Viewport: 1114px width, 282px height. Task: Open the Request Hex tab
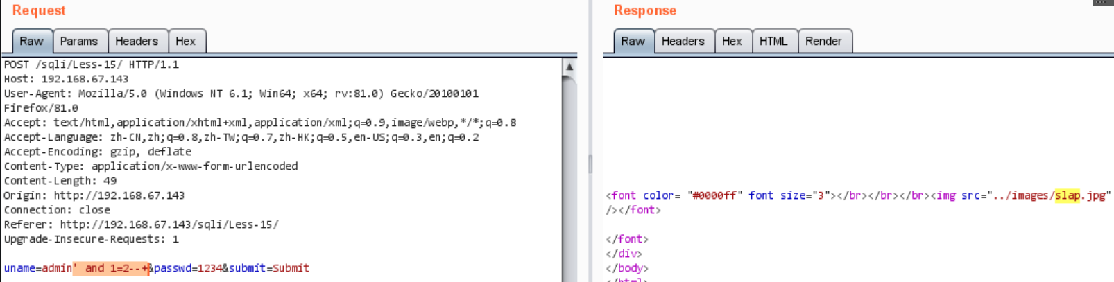(x=186, y=42)
